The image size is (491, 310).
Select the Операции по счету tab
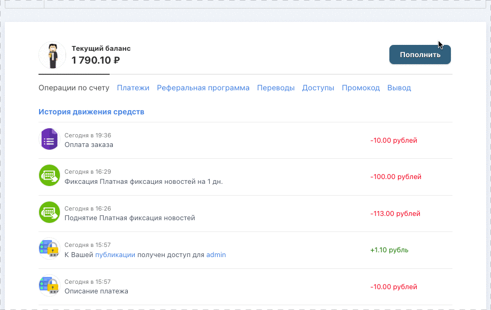[x=74, y=88]
